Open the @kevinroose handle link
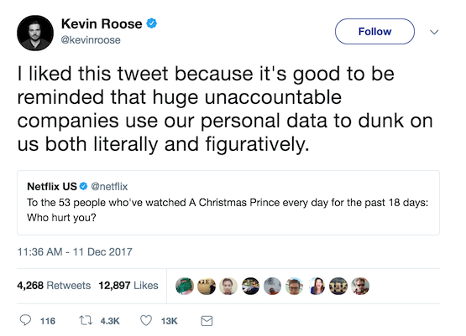The image size is (466, 336). pos(91,40)
